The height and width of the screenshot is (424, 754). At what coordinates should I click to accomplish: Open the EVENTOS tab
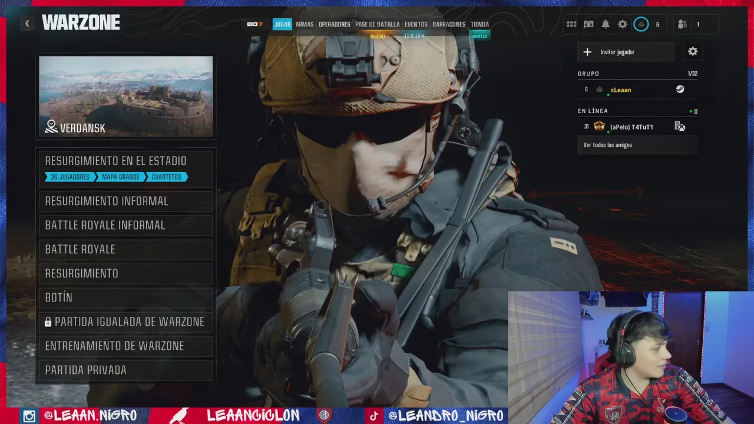[x=416, y=24]
